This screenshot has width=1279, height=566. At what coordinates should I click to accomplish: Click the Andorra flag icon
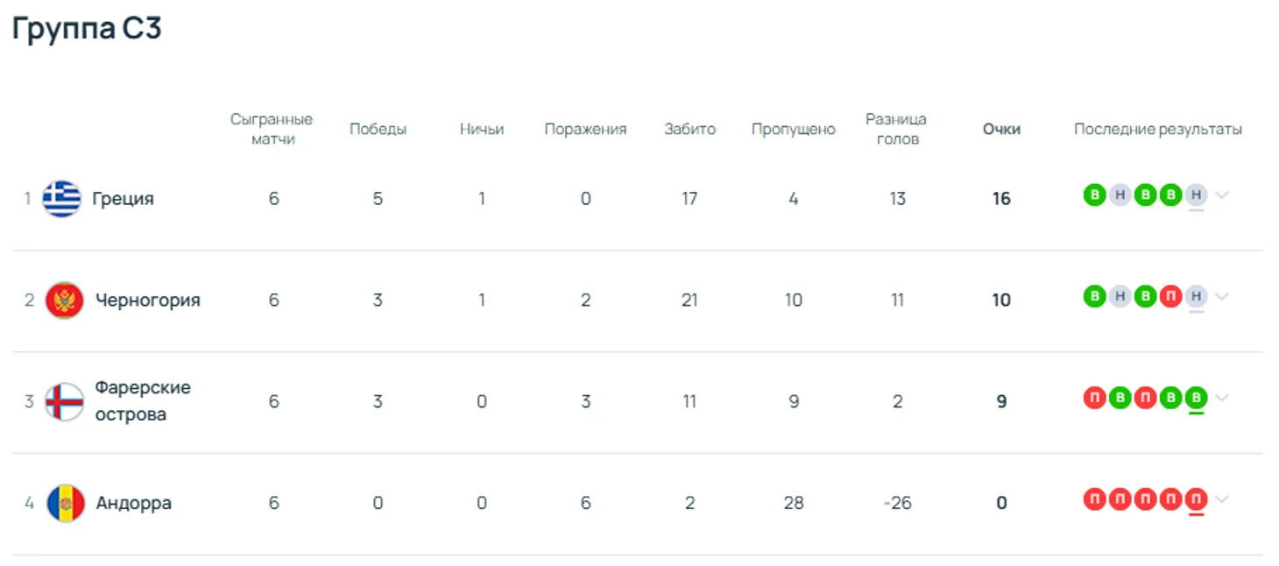coord(65,503)
